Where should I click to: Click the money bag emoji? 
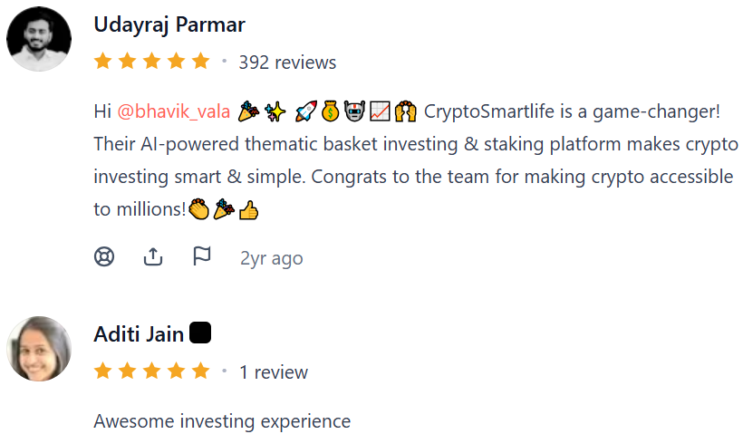[330, 112]
